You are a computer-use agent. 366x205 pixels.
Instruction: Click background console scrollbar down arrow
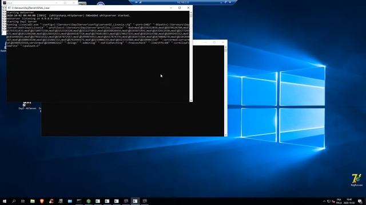[x=225, y=135]
